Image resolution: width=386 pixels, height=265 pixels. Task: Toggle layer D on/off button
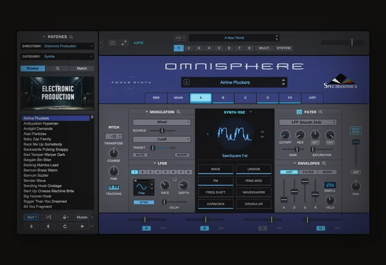tap(320, 228)
